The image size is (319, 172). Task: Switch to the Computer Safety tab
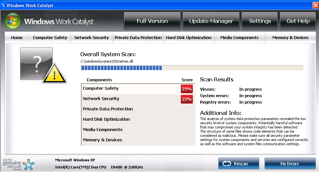tap(50, 38)
